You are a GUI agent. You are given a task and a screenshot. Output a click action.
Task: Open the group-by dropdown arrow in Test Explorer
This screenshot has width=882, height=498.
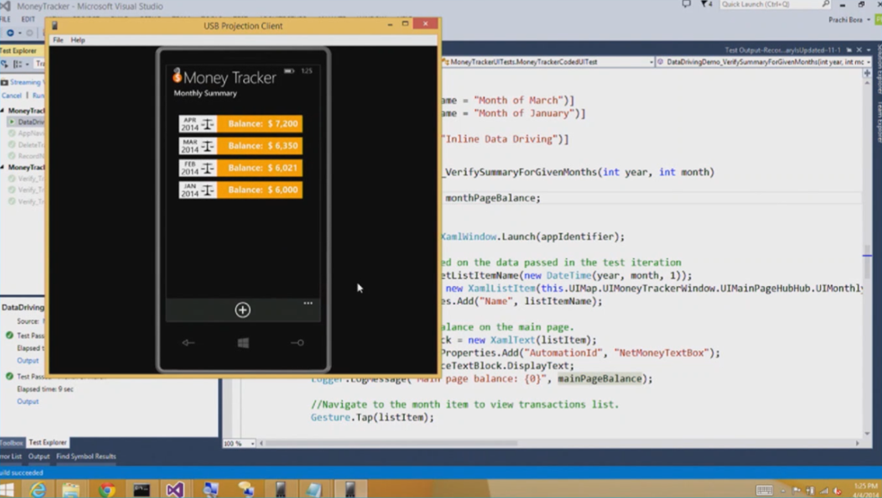tap(27, 64)
